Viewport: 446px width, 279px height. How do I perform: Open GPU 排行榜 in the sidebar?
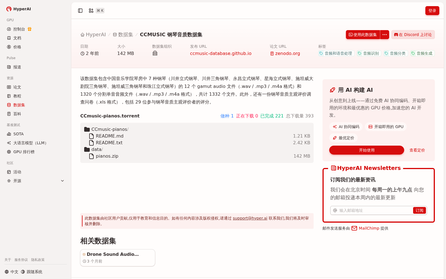[x=24, y=152]
